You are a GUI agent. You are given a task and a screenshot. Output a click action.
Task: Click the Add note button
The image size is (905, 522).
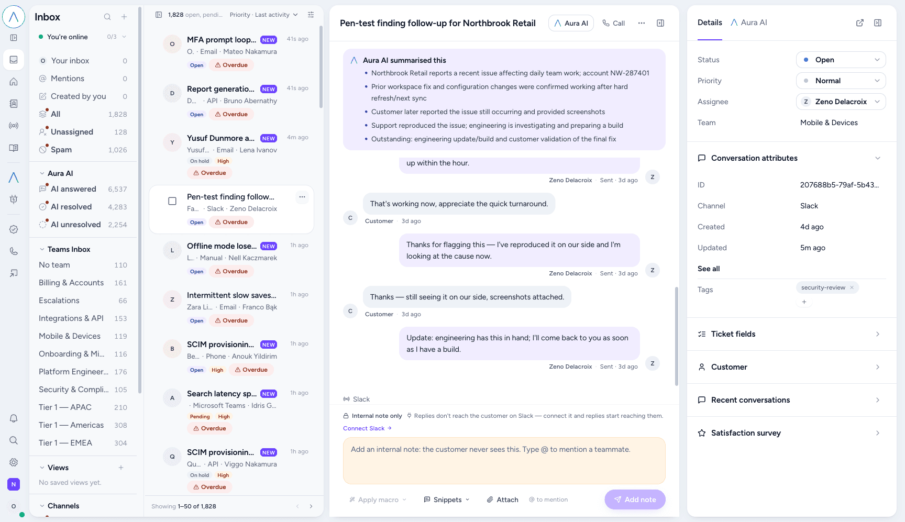635,499
